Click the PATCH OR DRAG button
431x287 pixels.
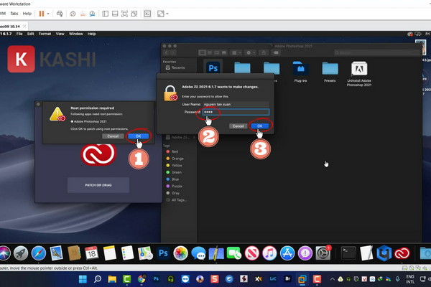[98, 184]
